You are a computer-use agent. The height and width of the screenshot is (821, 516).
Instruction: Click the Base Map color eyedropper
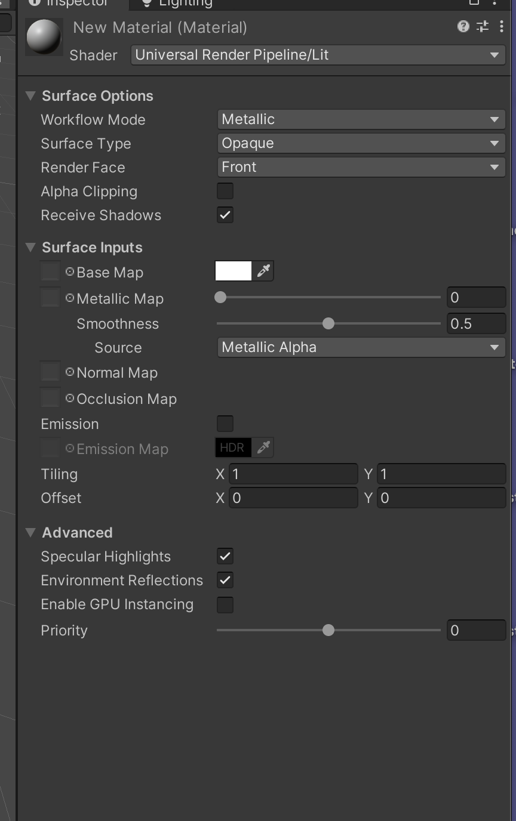click(263, 271)
